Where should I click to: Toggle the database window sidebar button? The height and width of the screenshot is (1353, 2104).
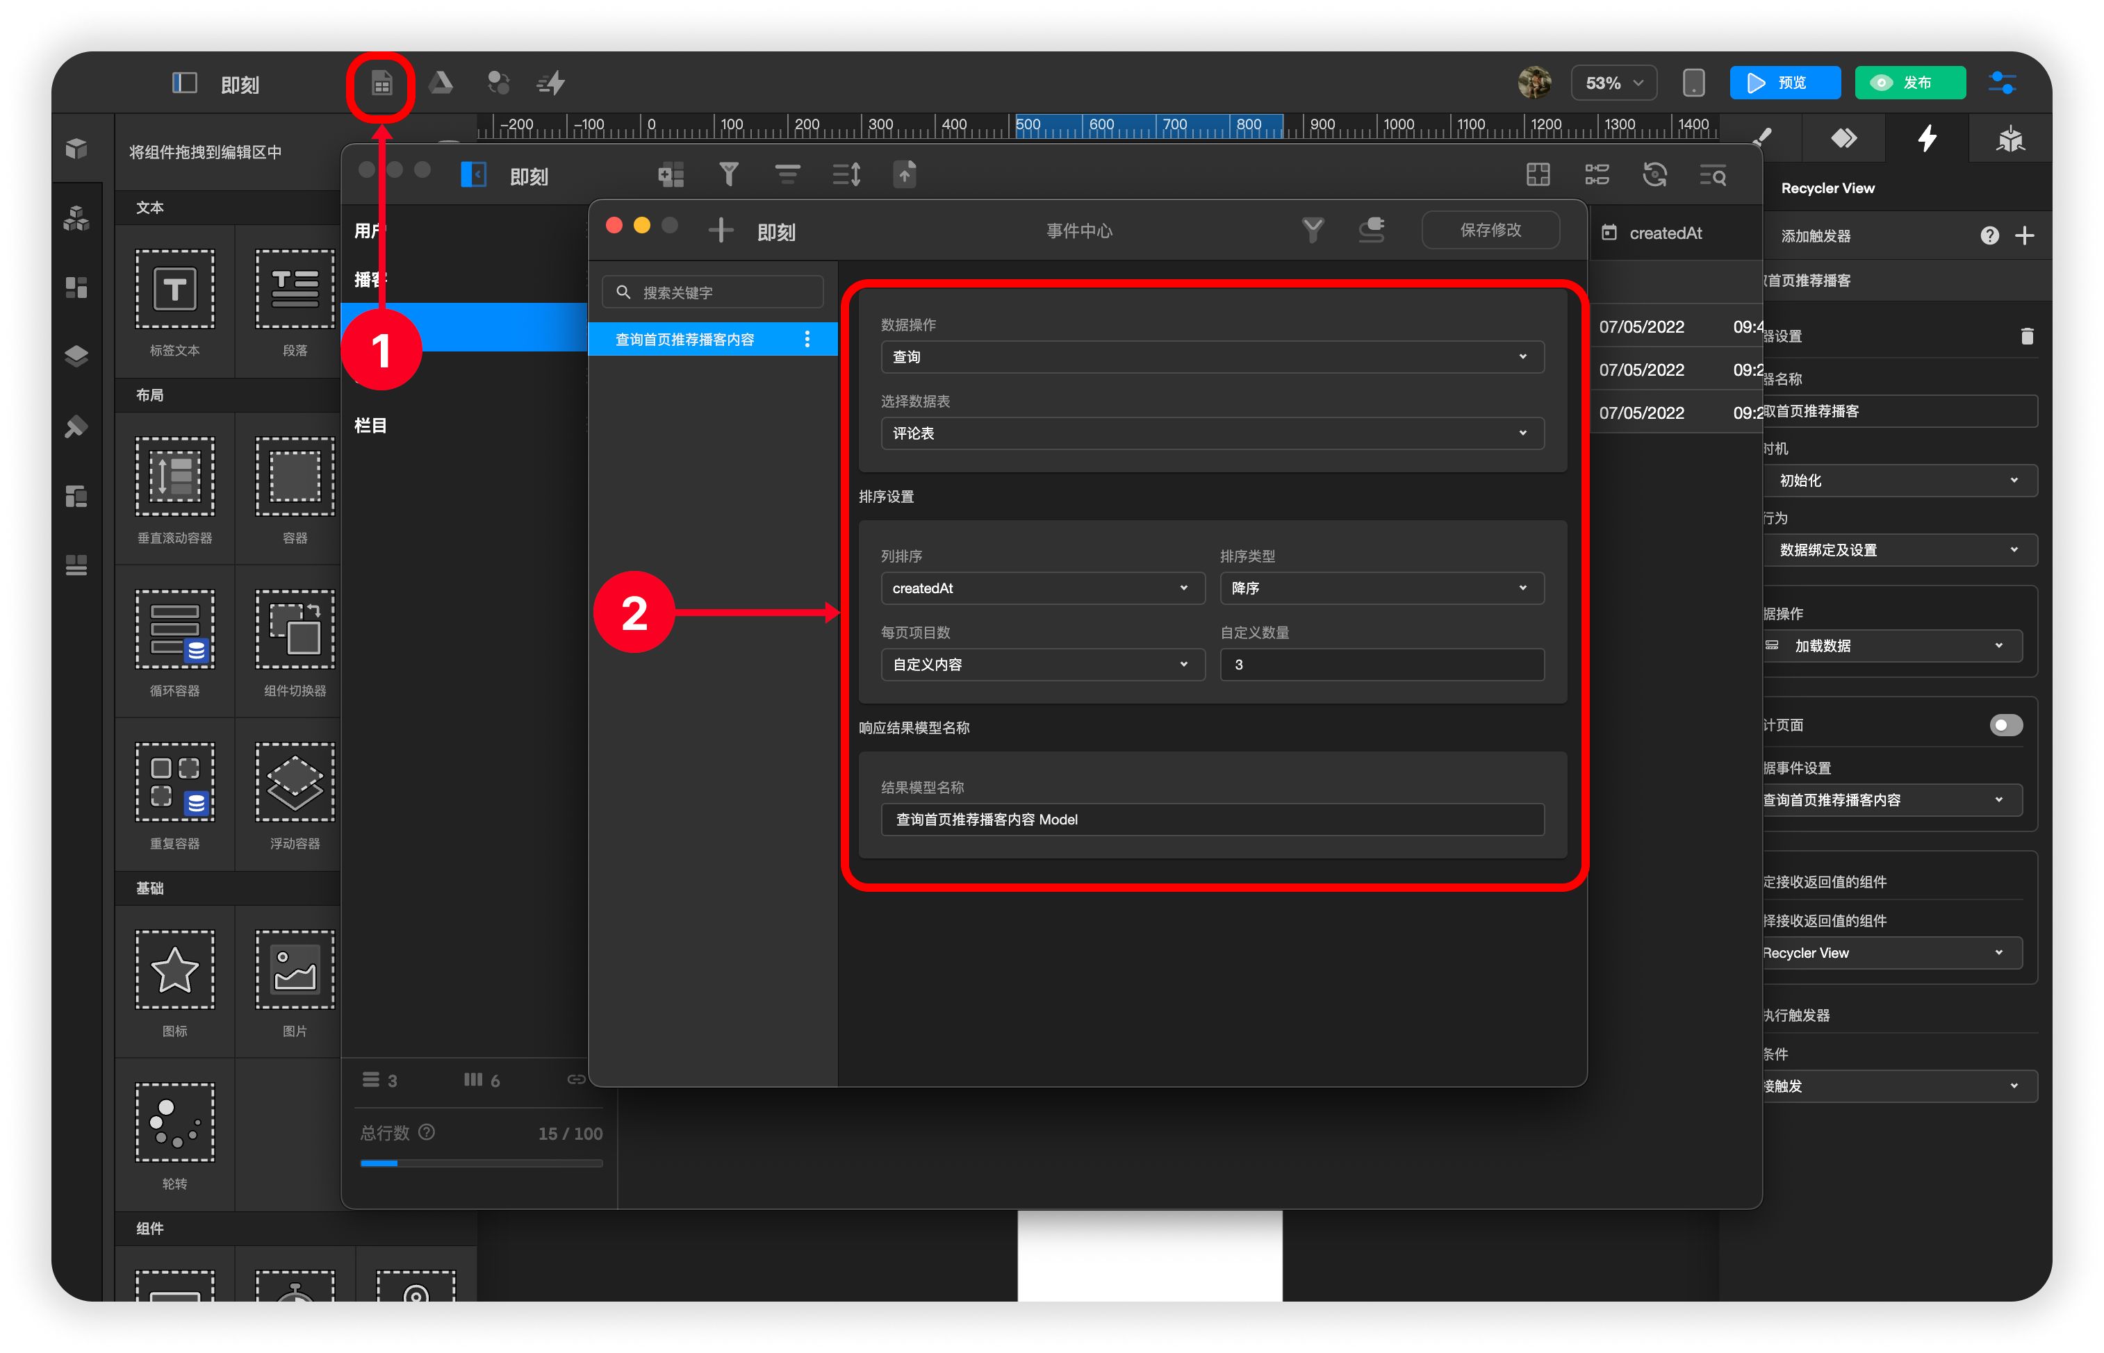coord(474,175)
